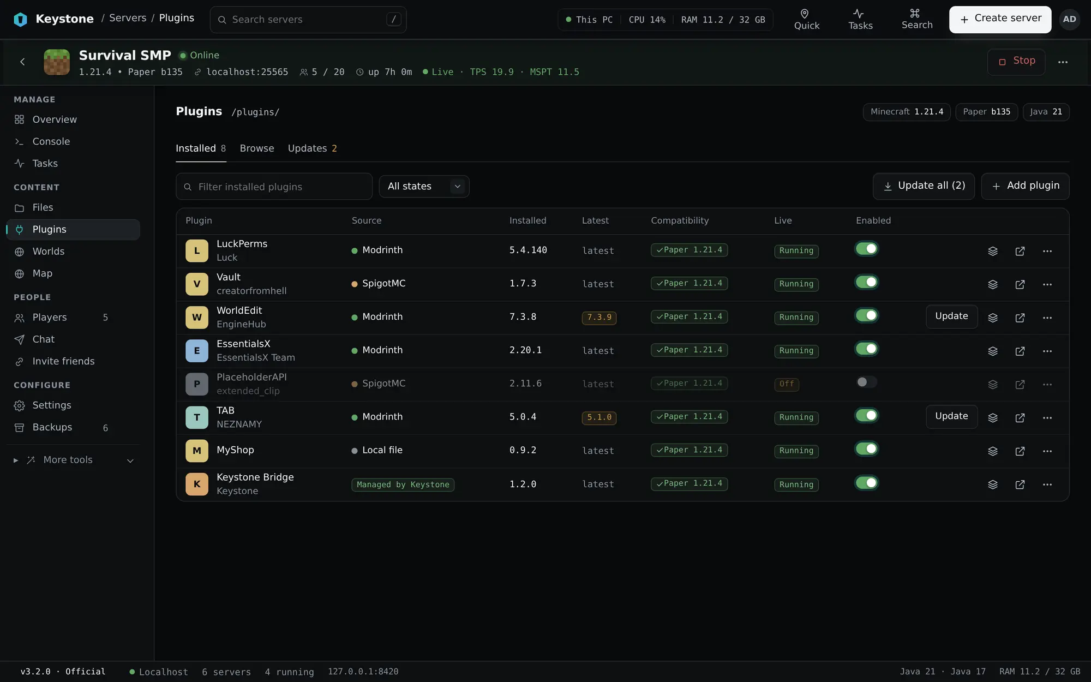
Task: Enable the PlaceholderAPI plugin toggle
Action: coord(866,382)
